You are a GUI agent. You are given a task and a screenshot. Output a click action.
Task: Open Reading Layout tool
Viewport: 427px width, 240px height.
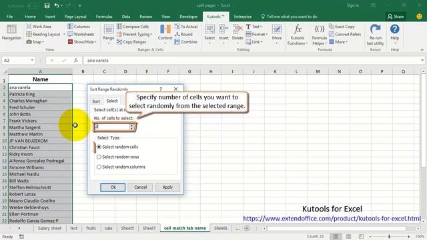pos(43,34)
